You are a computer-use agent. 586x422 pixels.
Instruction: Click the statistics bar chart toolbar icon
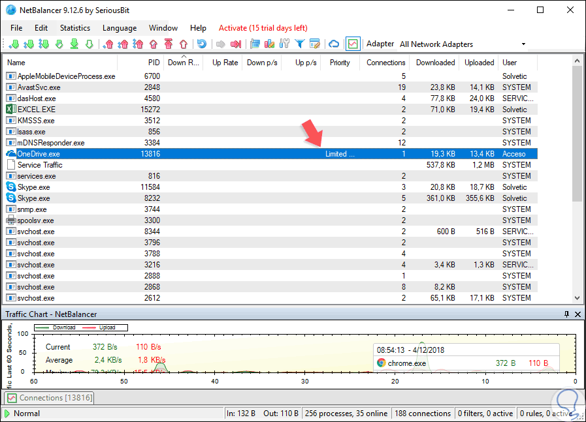255,44
